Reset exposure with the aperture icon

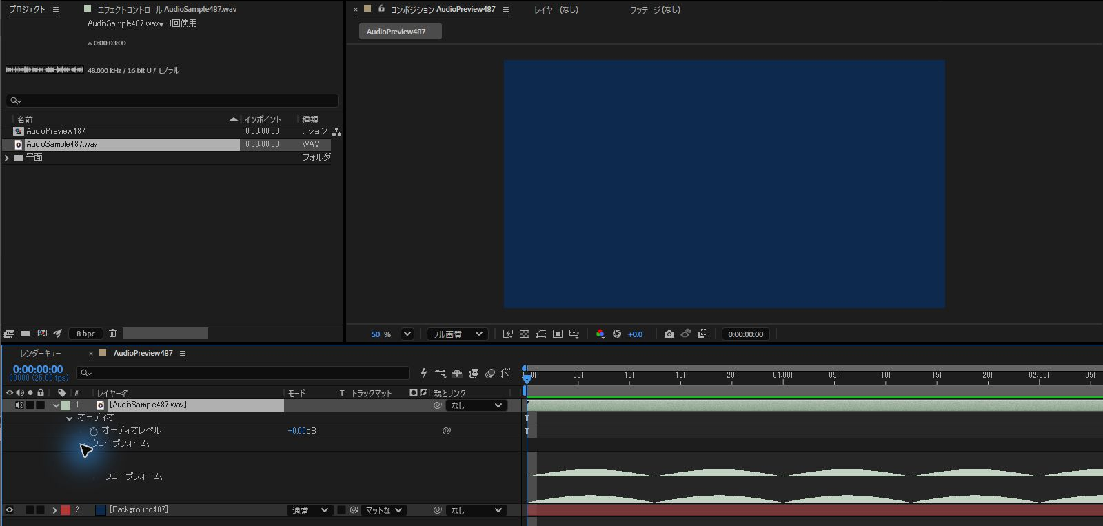(x=617, y=334)
